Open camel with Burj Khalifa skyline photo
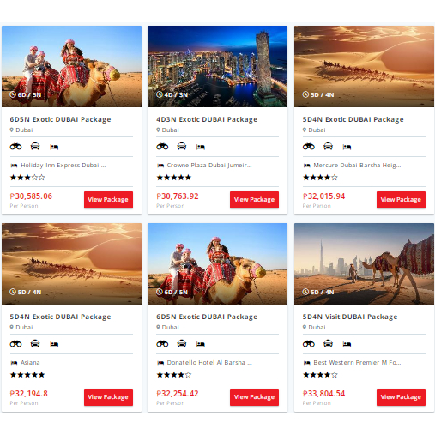Viewport: 435px width, 435px height. 364,263
